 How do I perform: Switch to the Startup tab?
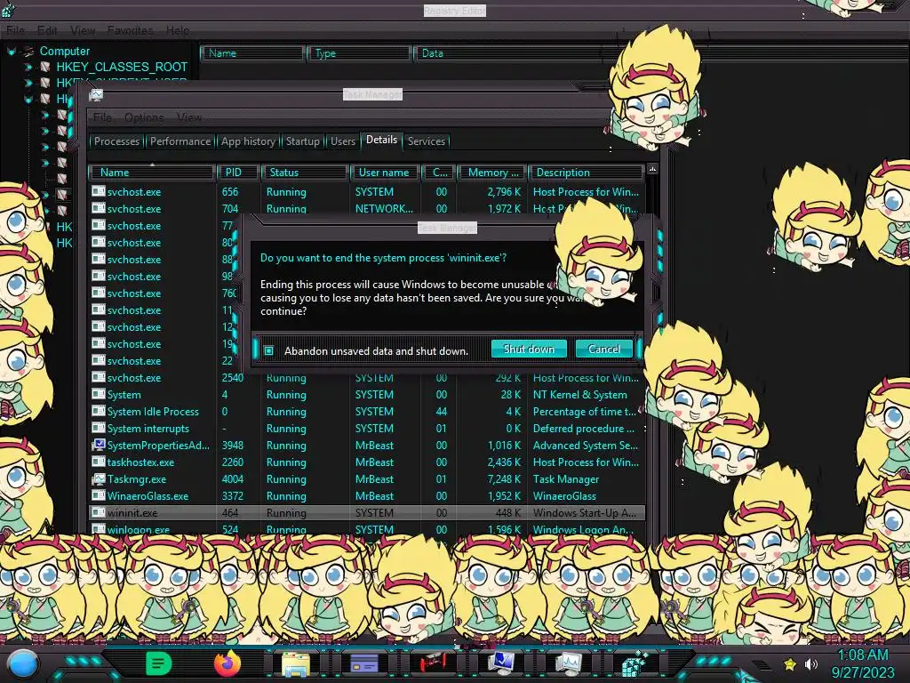coord(302,141)
